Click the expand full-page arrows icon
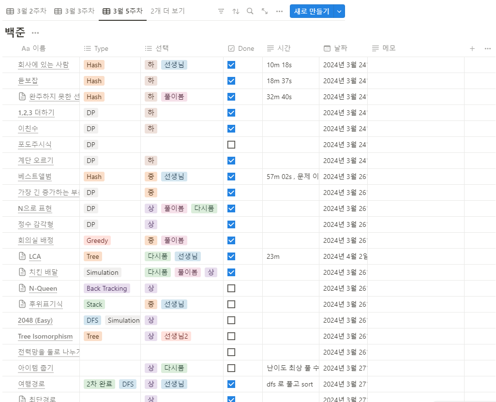The image size is (496, 402). click(265, 12)
